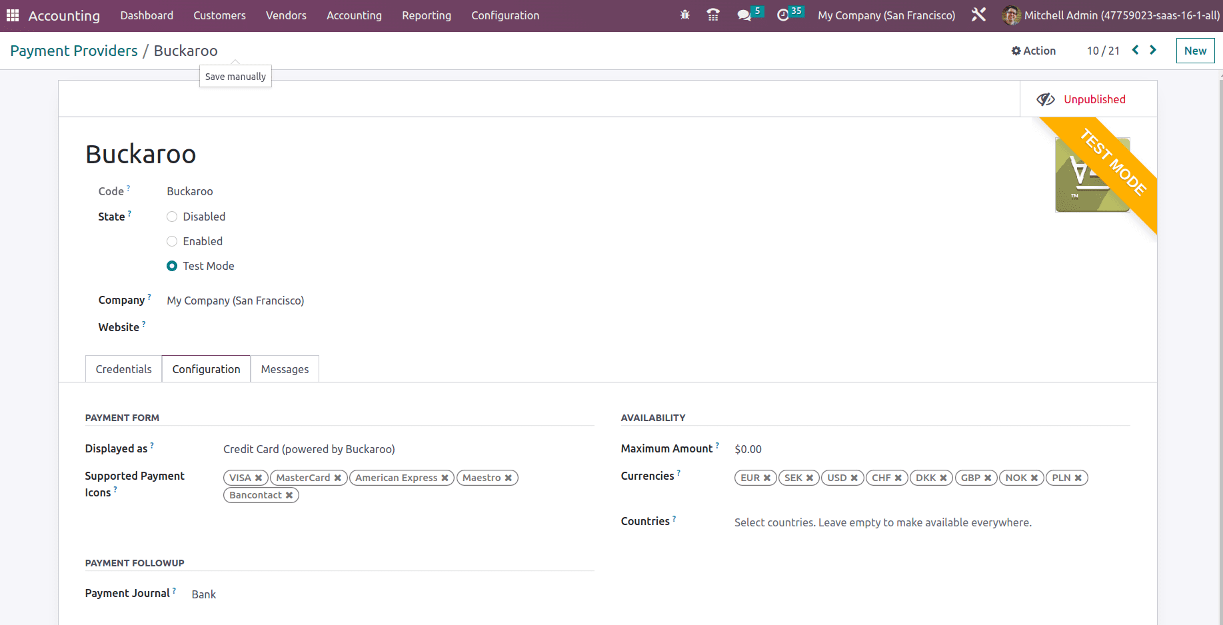Click the New button
1223x625 pixels.
(1195, 51)
